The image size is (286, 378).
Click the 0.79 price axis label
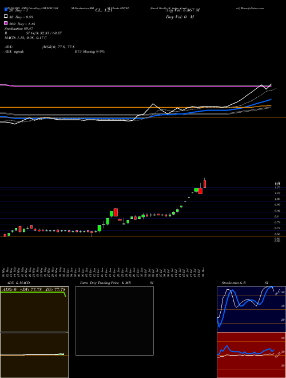[277, 222]
